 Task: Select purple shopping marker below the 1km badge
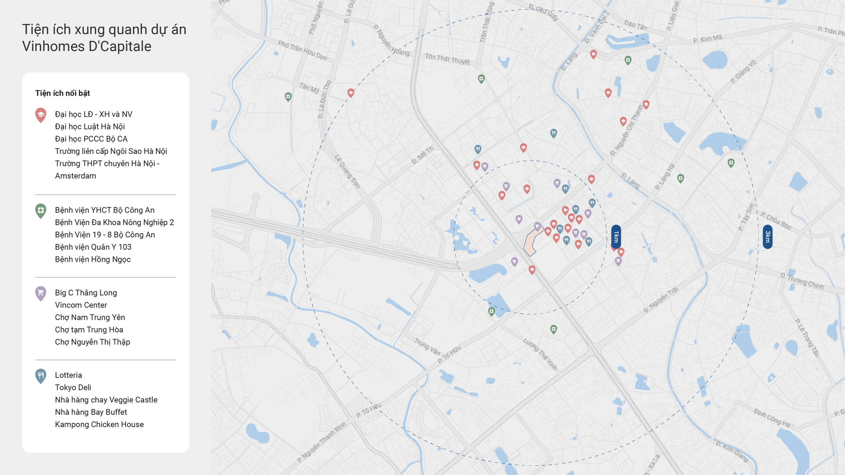pos(618,262)
